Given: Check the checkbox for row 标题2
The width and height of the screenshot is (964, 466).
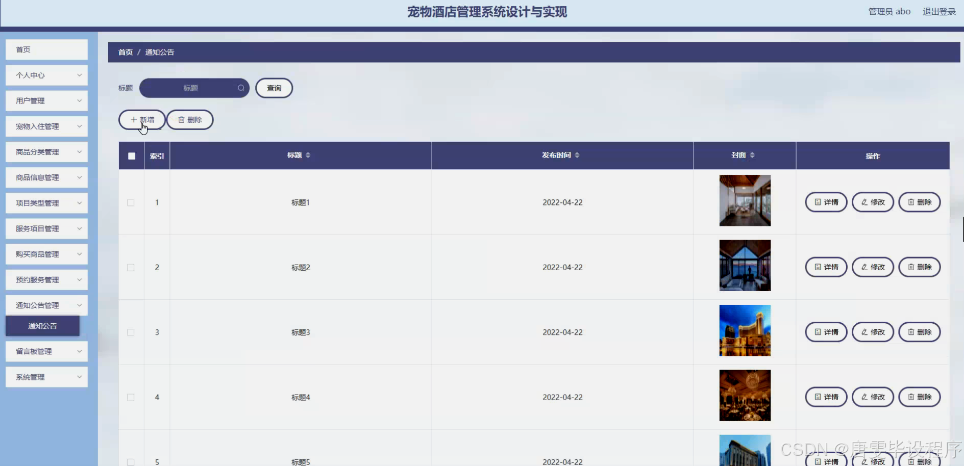Looking at the screenshot, I should coord(131,268).
